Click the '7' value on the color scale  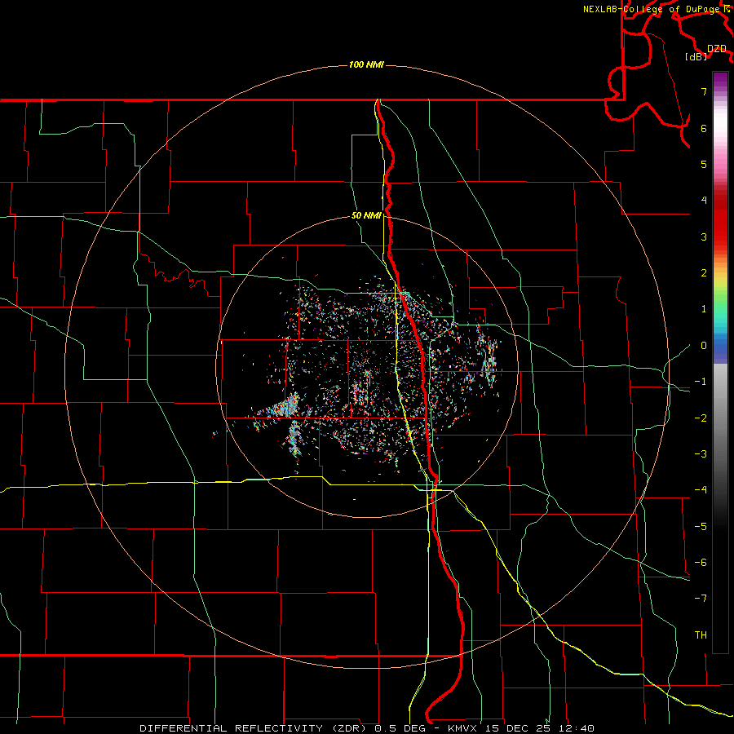tap(704, 91)
